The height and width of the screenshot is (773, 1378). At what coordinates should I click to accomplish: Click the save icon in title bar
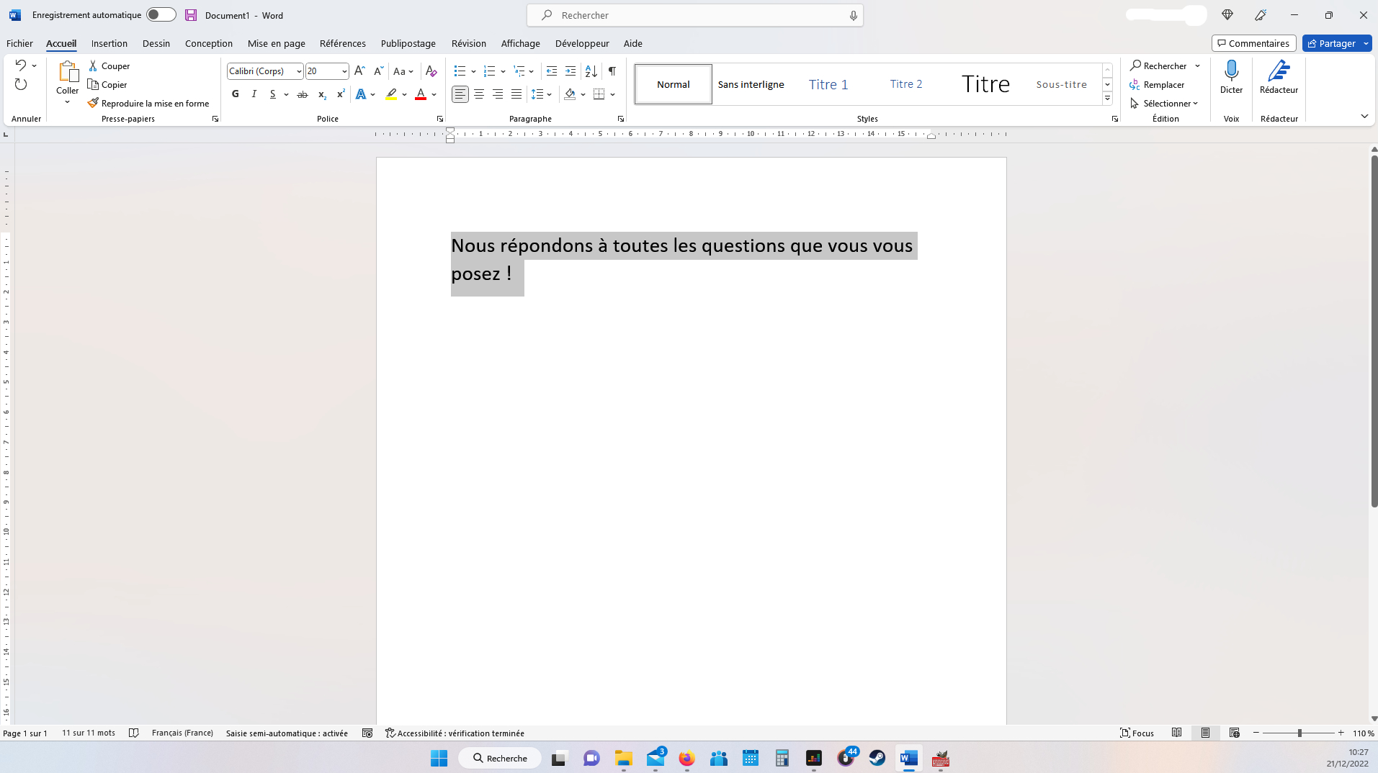[191, 15]
